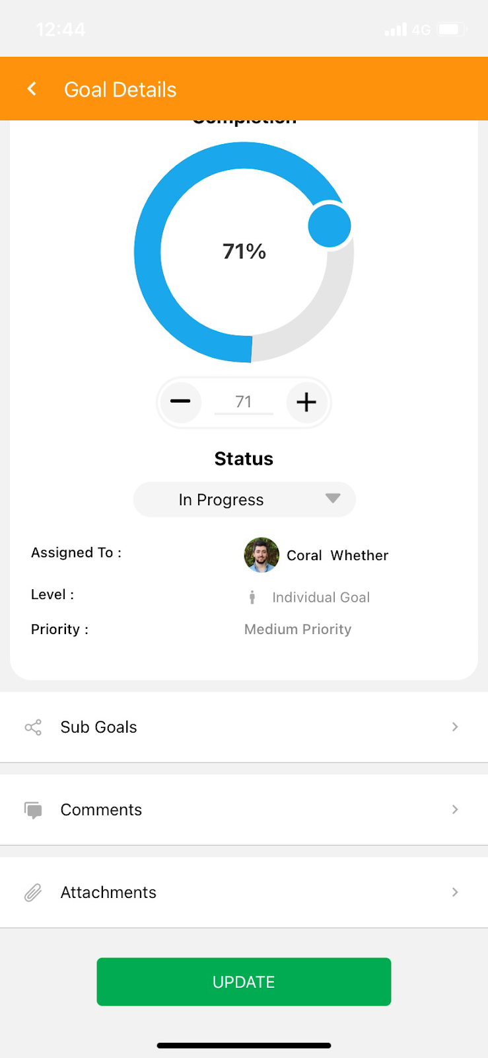Image resolution: width=488 pixels, height=1058 pixels.
Task: Click the Sub Goals share icon
Action: pos(33,727)
